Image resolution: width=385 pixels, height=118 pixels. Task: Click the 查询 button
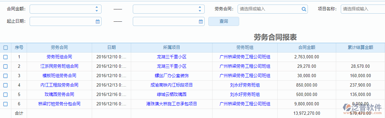point(224,21)
